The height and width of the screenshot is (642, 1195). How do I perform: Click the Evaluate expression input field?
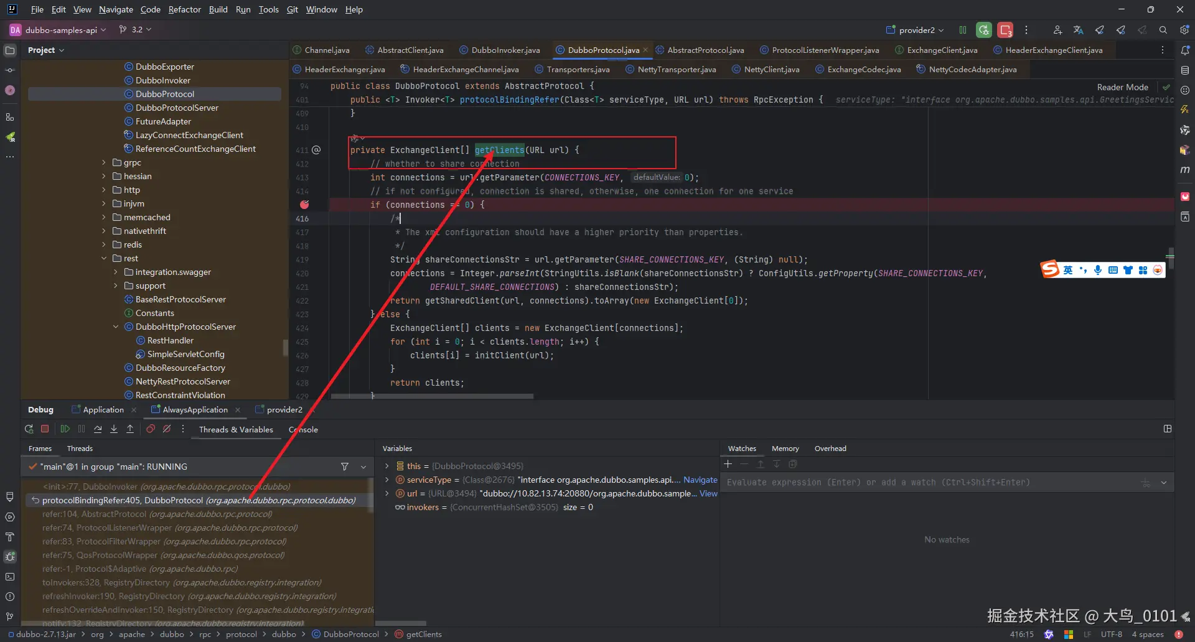pos(930,483)
